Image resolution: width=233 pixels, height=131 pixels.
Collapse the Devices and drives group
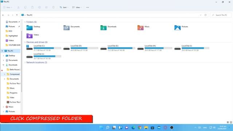pos(25,42)
